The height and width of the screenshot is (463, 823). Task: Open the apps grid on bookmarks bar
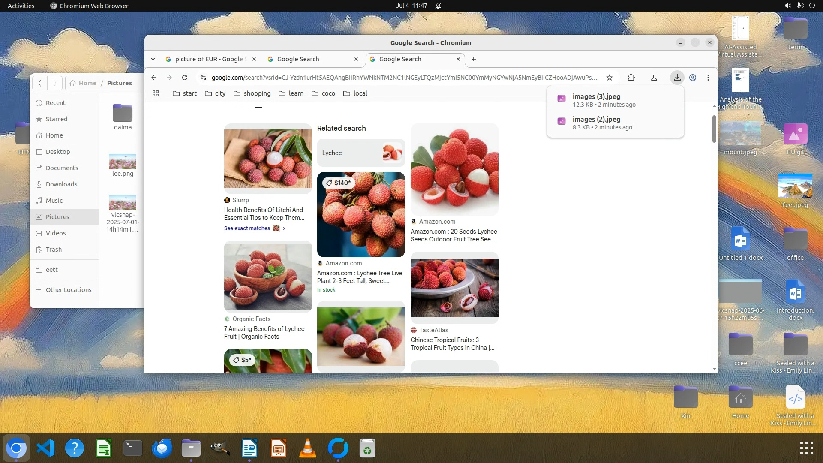click(156, 93)
